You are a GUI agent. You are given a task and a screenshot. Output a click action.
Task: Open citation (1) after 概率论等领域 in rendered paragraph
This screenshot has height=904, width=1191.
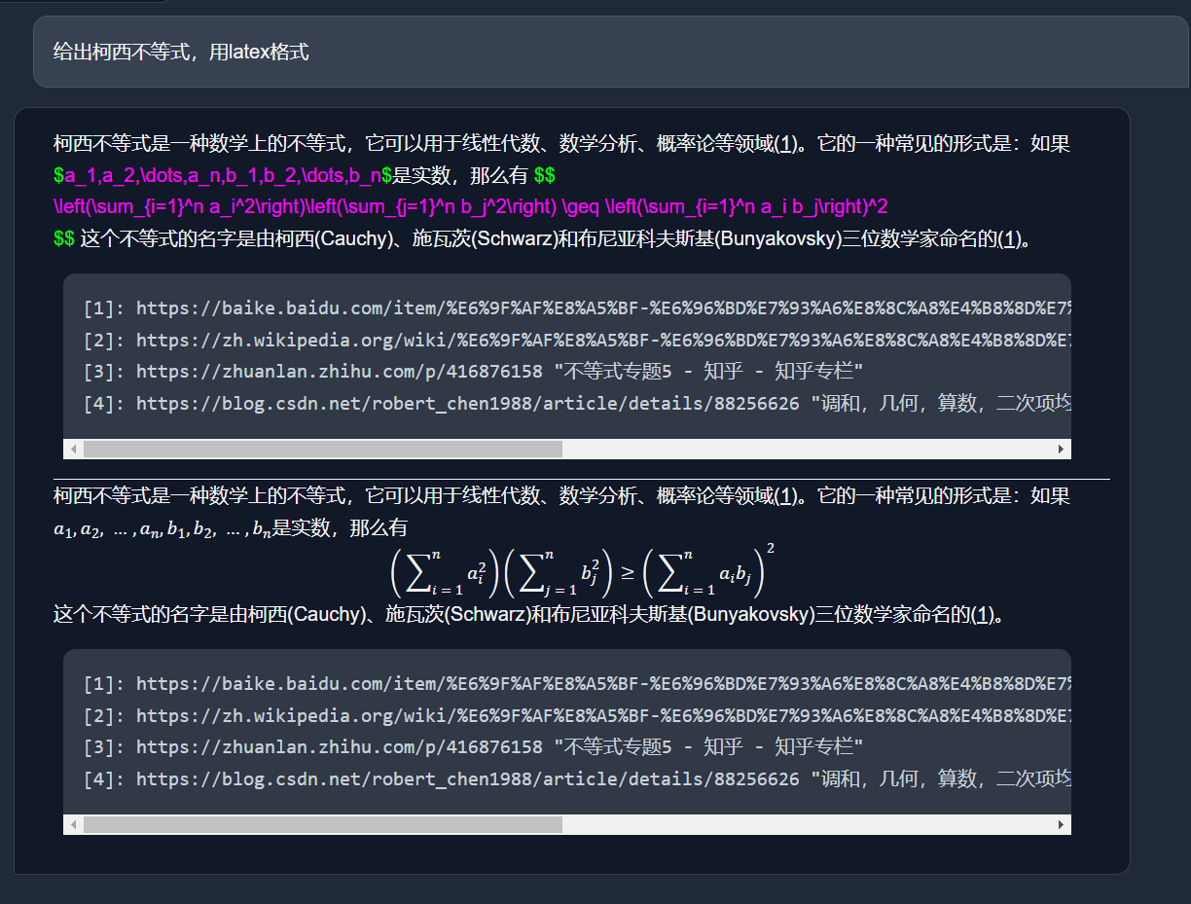[785, 495]
